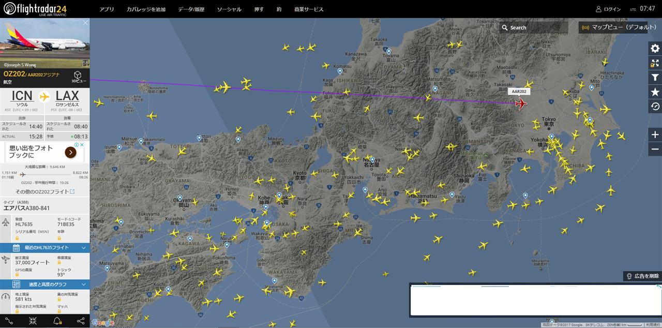Click the aircraft type エアバスA380-841 text
This screenshot has width=662, height=328.
(26, 208)
